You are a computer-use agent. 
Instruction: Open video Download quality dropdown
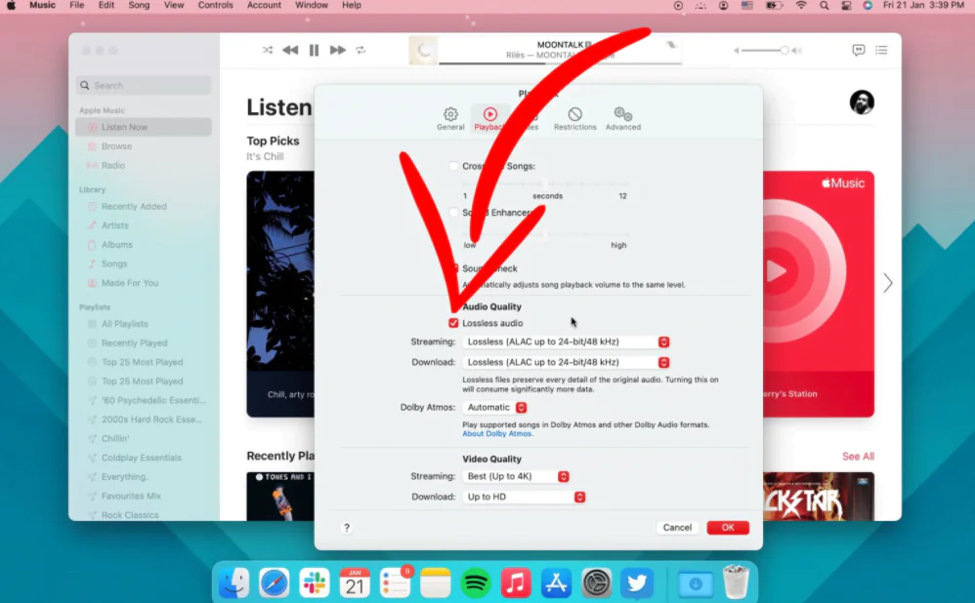click(x=525, y=497)
